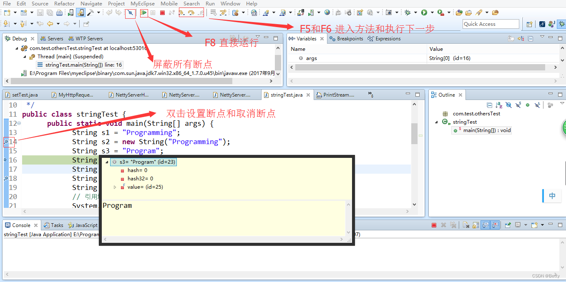Select the args row in Variables
Screen dimensions: 566x282
[x=359, y=58]
